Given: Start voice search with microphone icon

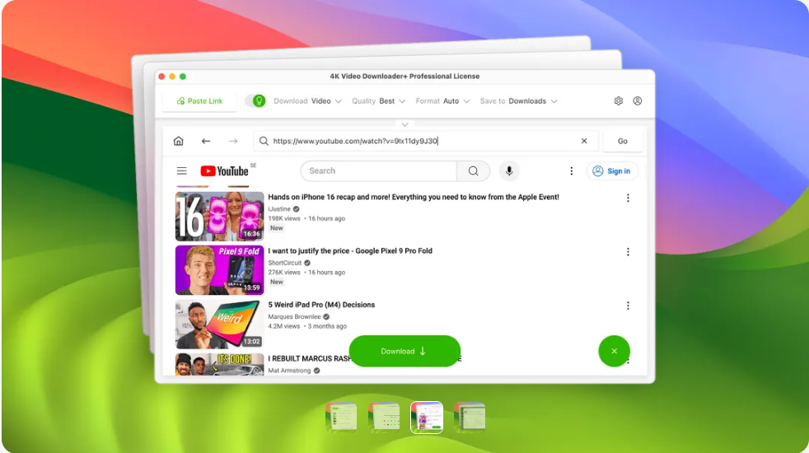Looking at the screenshot, I should click(509, 170).
